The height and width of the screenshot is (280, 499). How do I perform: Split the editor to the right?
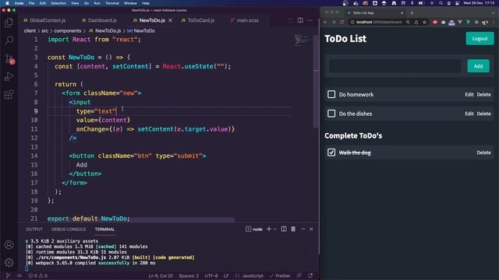300,20
